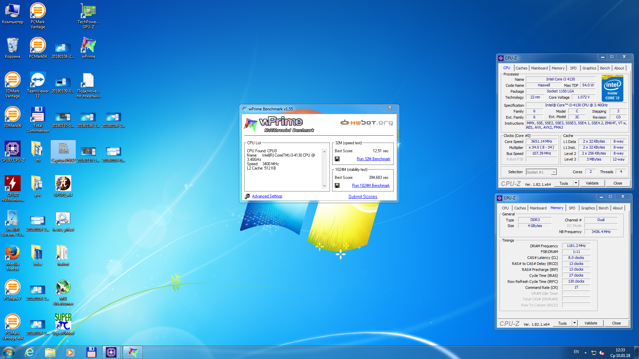Open Intel Extreme Tuning desktop icon

[12, 223]
